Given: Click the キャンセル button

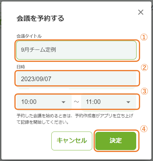Looking at the screenshot, I should pyautogui.click(x=72, y=141).
